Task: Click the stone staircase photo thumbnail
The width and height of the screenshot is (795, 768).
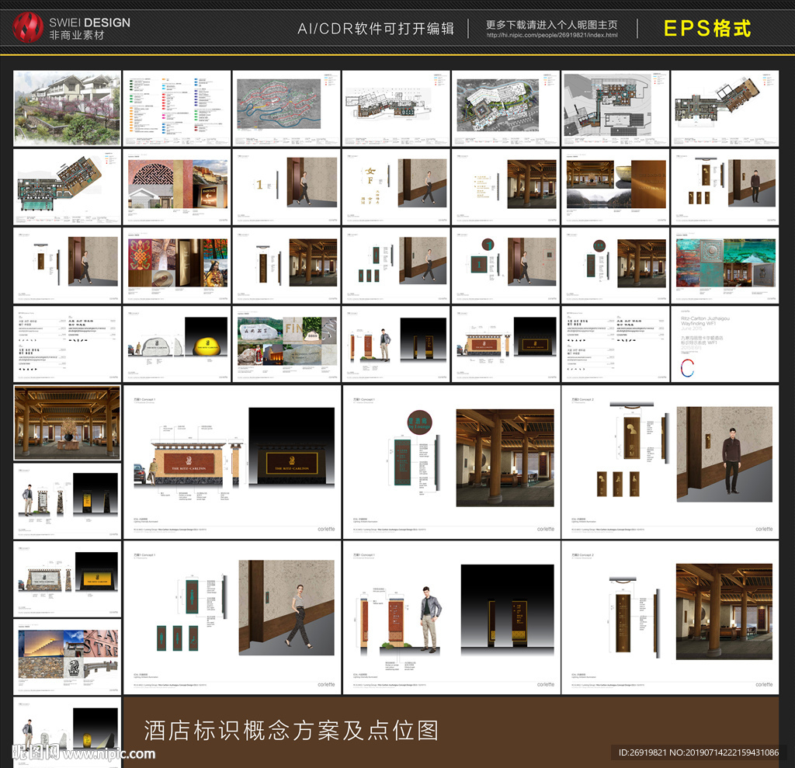Action: coord(43,643)
